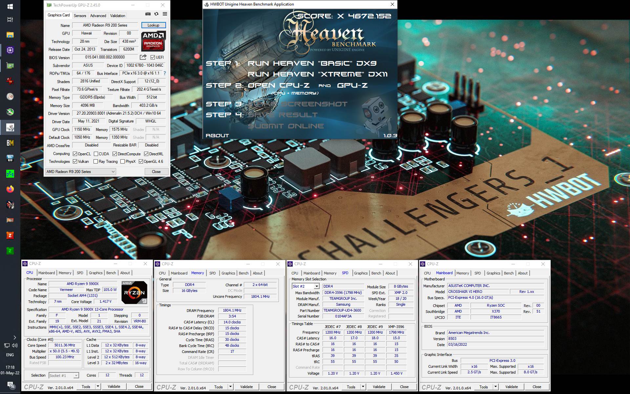Click the ENG language indicator
Viewport: 630px width, 394px height.
(10, 355)
